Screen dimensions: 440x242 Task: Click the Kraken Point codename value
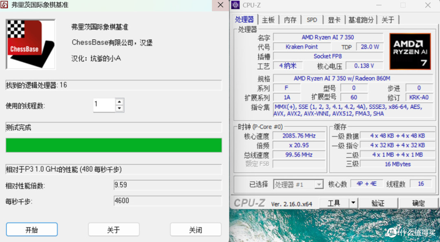[x=301, y=46]
